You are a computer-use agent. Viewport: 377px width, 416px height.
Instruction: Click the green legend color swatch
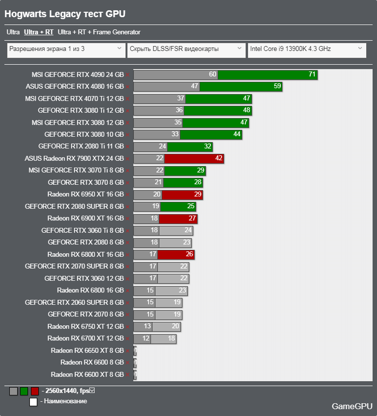click(24, 391)
